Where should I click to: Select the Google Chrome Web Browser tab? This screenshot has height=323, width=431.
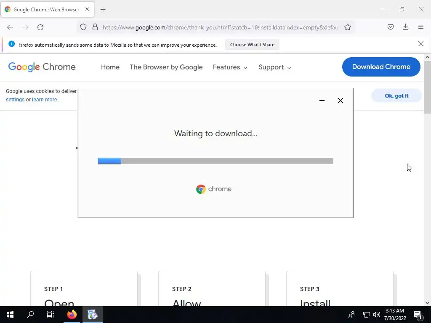[47, 9]
